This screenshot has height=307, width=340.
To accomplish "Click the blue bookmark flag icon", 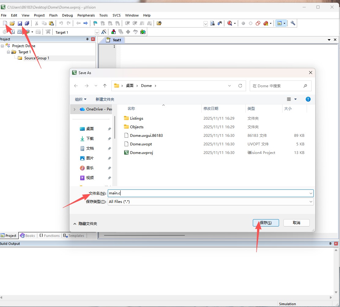I will [95, 23].
